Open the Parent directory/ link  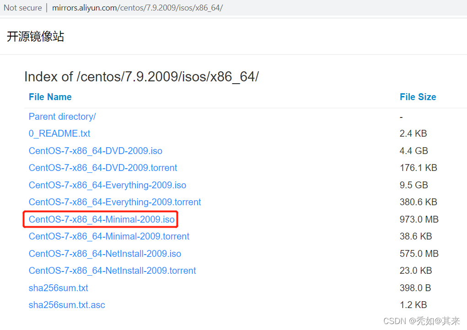pyautogui.click(x=62, y=117)
